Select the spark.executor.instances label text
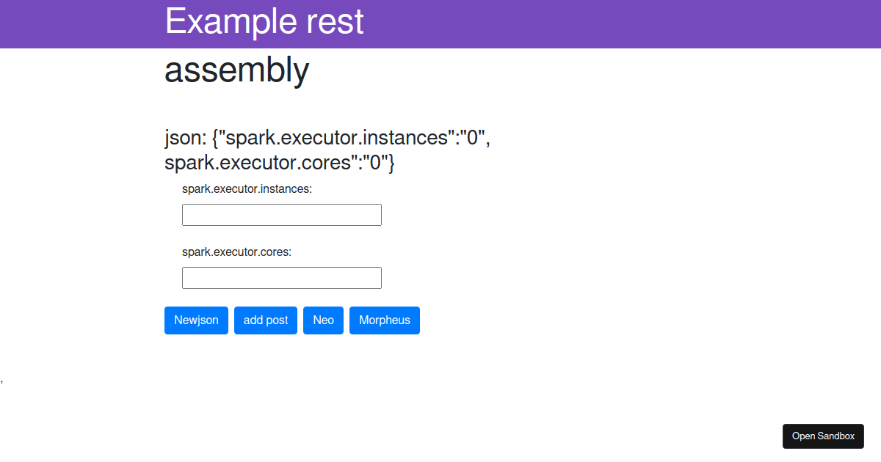Image resolution: width=881 pixels, height=462 pixels. [x=247, y=188]
